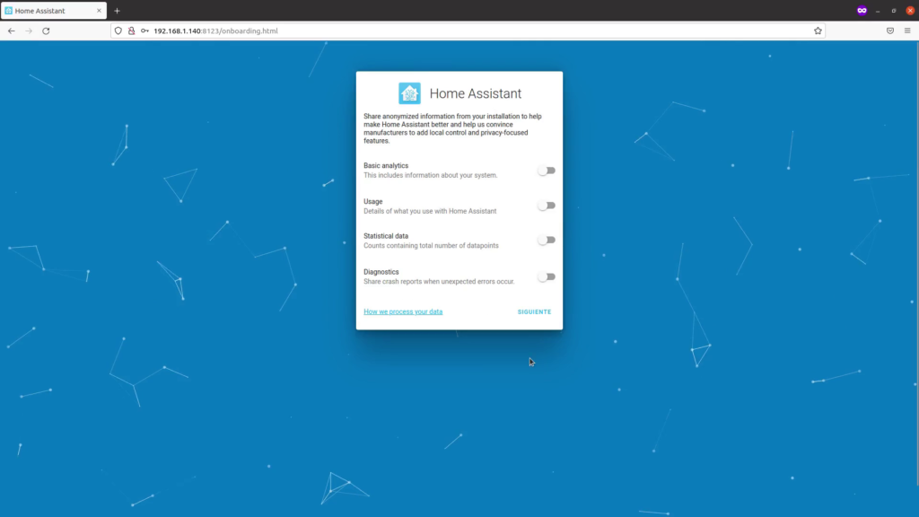Click the insecure connection icon in address bar

point(131,30)
